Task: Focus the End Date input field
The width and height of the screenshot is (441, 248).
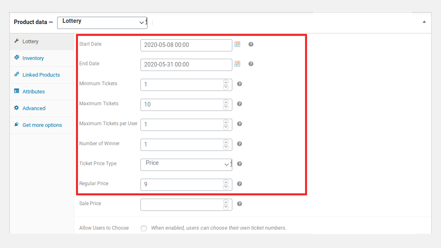Action: pos(186,65)
